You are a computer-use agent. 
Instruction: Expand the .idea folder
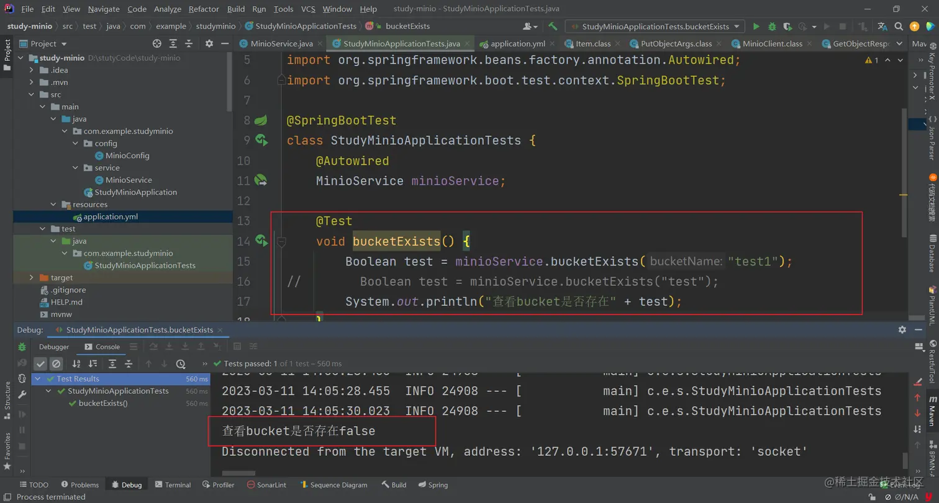pyautogui.click(x=32, y=70)
